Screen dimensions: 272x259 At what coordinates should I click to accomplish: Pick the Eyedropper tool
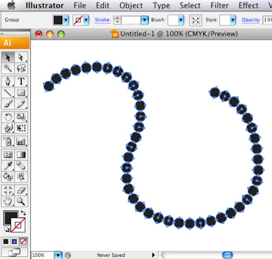tap(8, 166)
